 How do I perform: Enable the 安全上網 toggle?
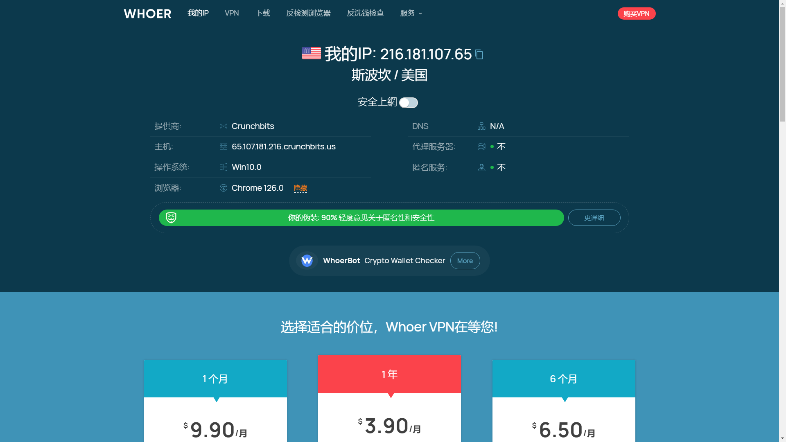(408, 103)
